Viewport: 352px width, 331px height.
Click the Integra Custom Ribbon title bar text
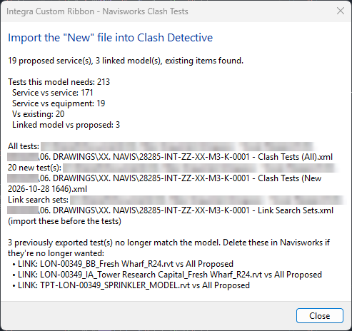click(97, 11)
